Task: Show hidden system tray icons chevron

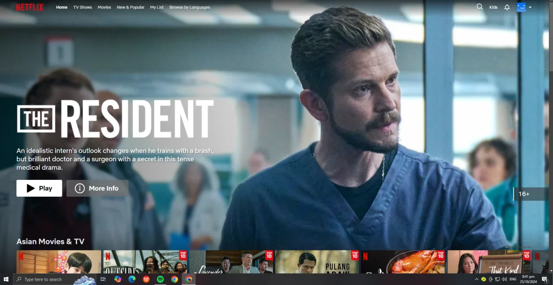Action: (x=477, y=279)
